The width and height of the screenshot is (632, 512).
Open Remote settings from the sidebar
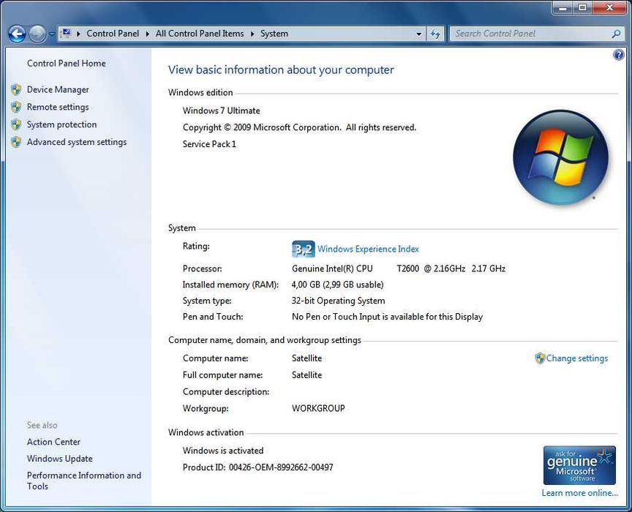point(58,108)
